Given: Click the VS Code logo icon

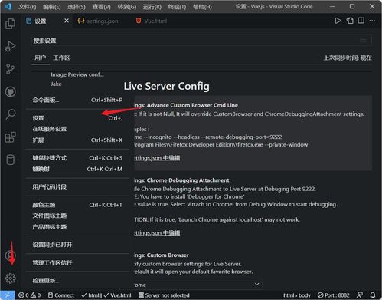Looking at the screenshot, I should coord(8,6).
